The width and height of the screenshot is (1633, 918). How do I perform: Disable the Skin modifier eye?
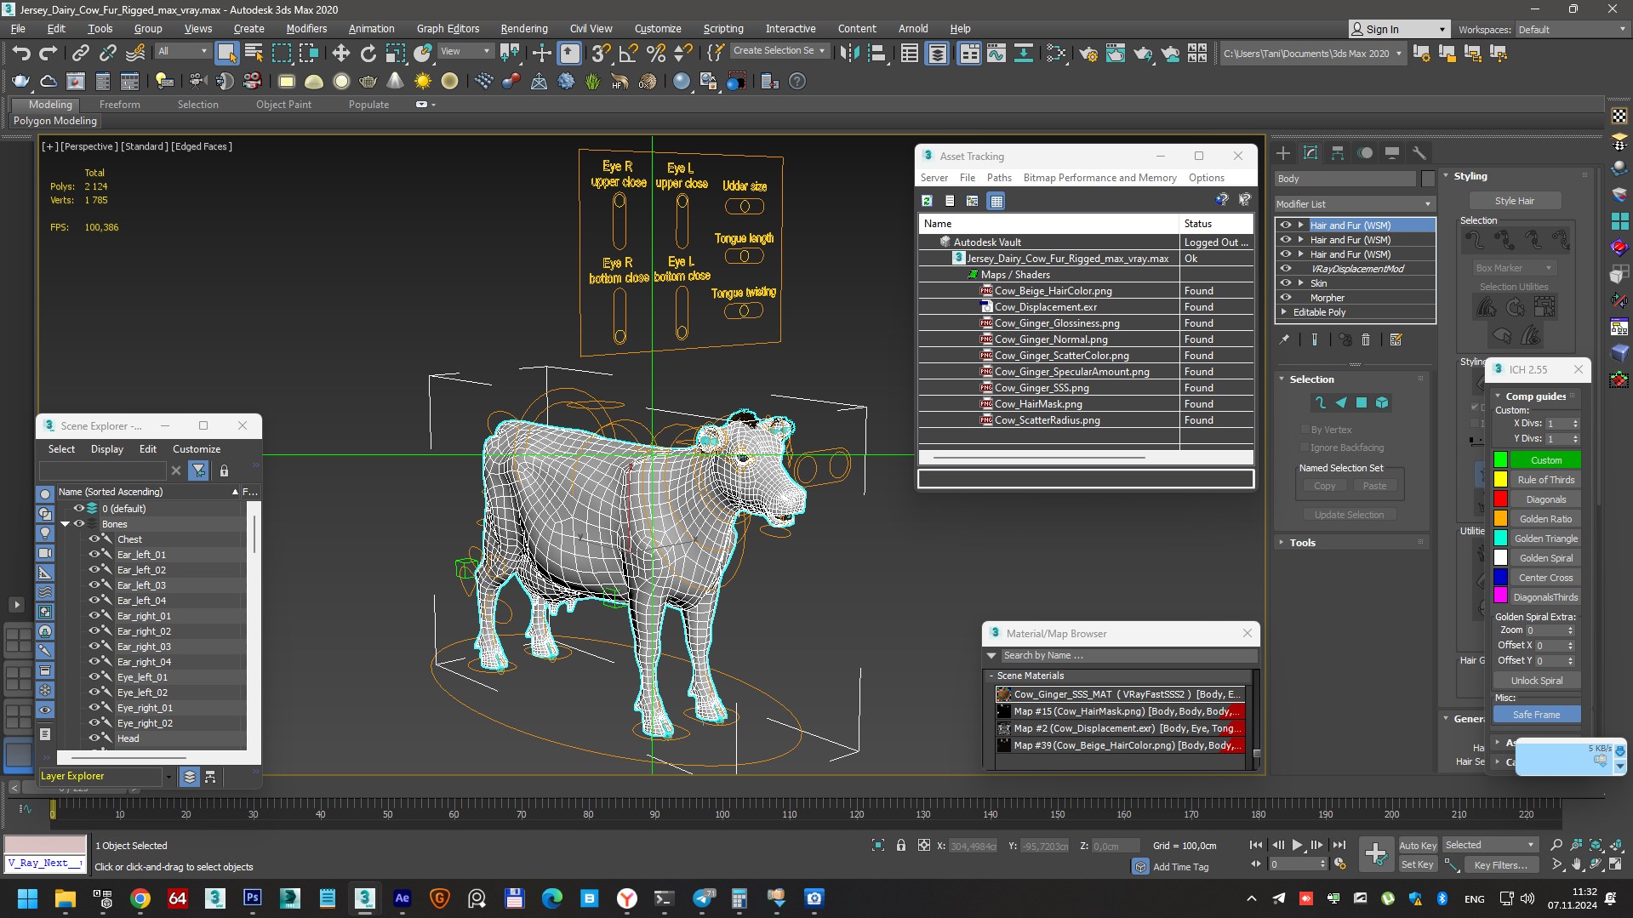1286,282
